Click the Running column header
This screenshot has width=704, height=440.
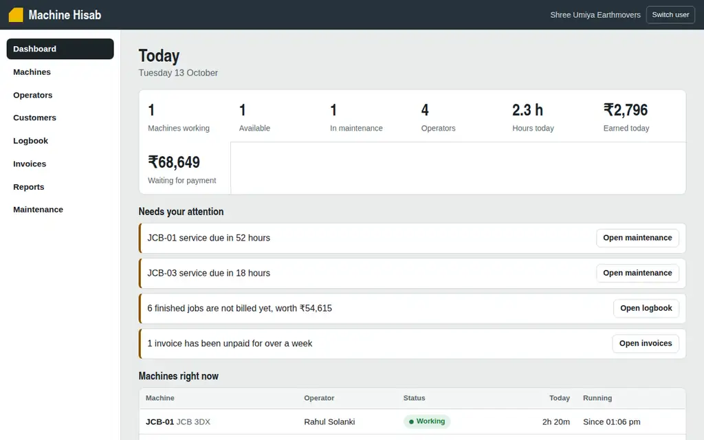(x=597, y=398)
